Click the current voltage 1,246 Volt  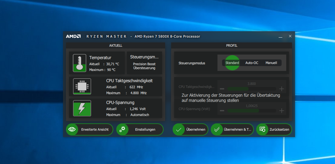(x=138, y=109)
